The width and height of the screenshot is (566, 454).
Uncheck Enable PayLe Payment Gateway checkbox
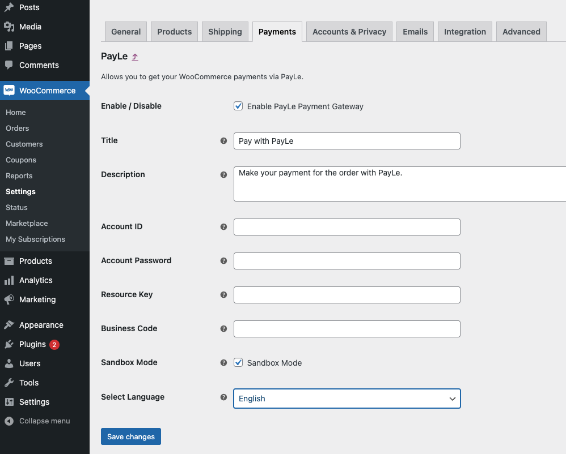tap(238, 106)
